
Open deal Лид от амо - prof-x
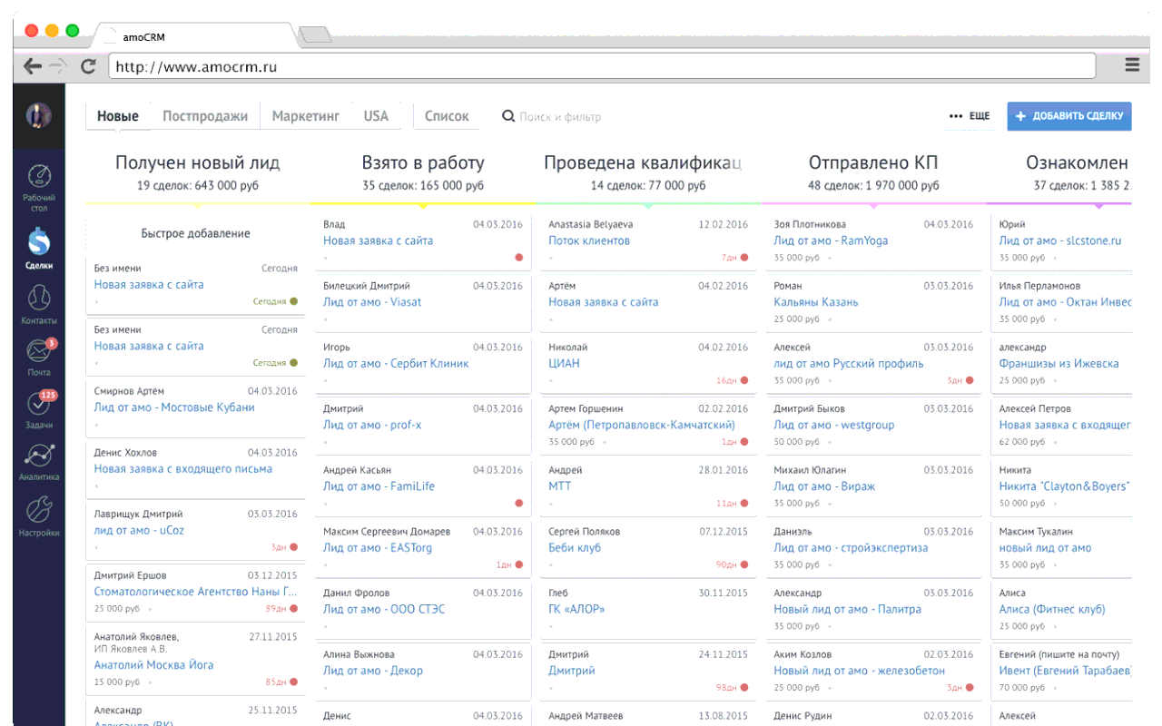[x=372, y=425]
